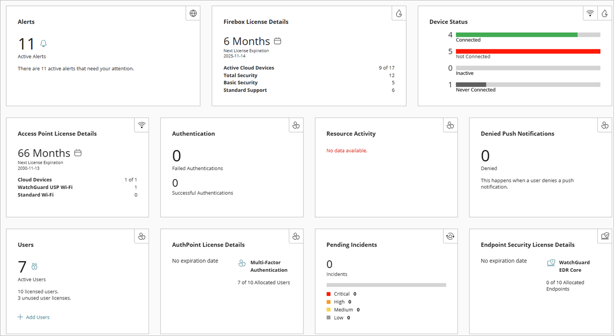
Task: Click the access point icon on Access Point License Details
Action: (x=141, y=125)
